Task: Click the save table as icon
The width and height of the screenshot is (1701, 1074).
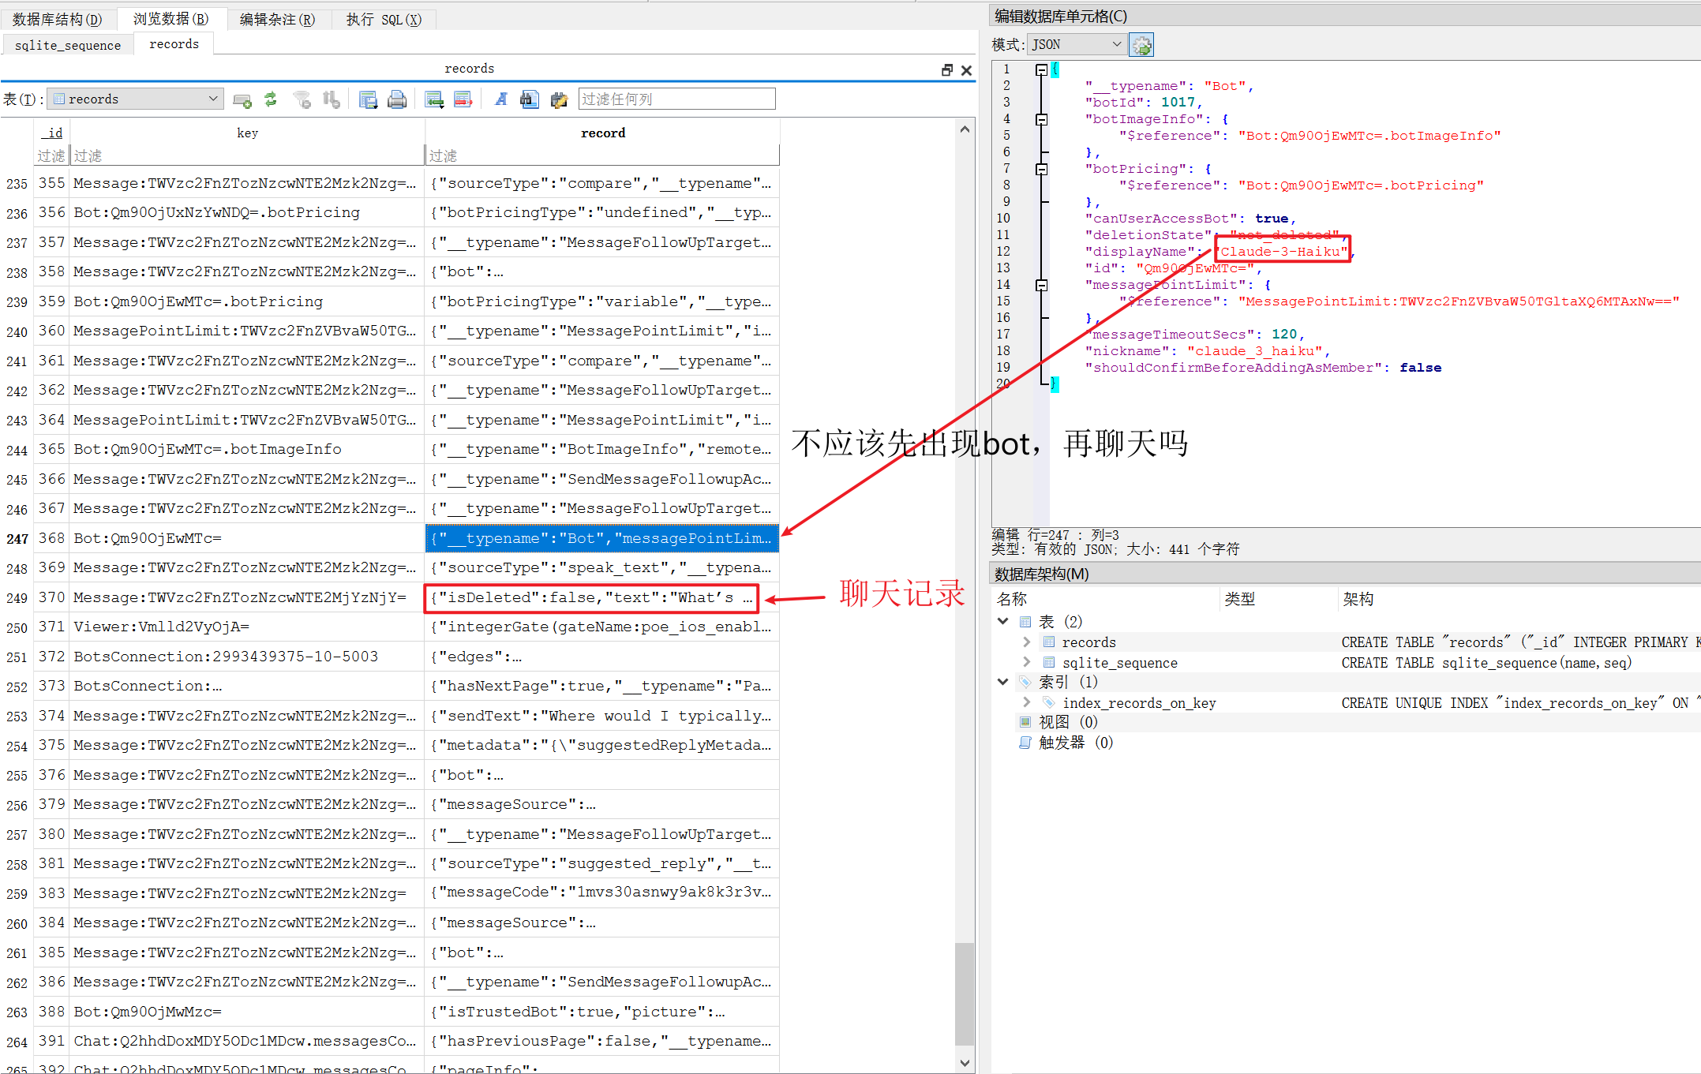Action: click(x=368, y=99)
